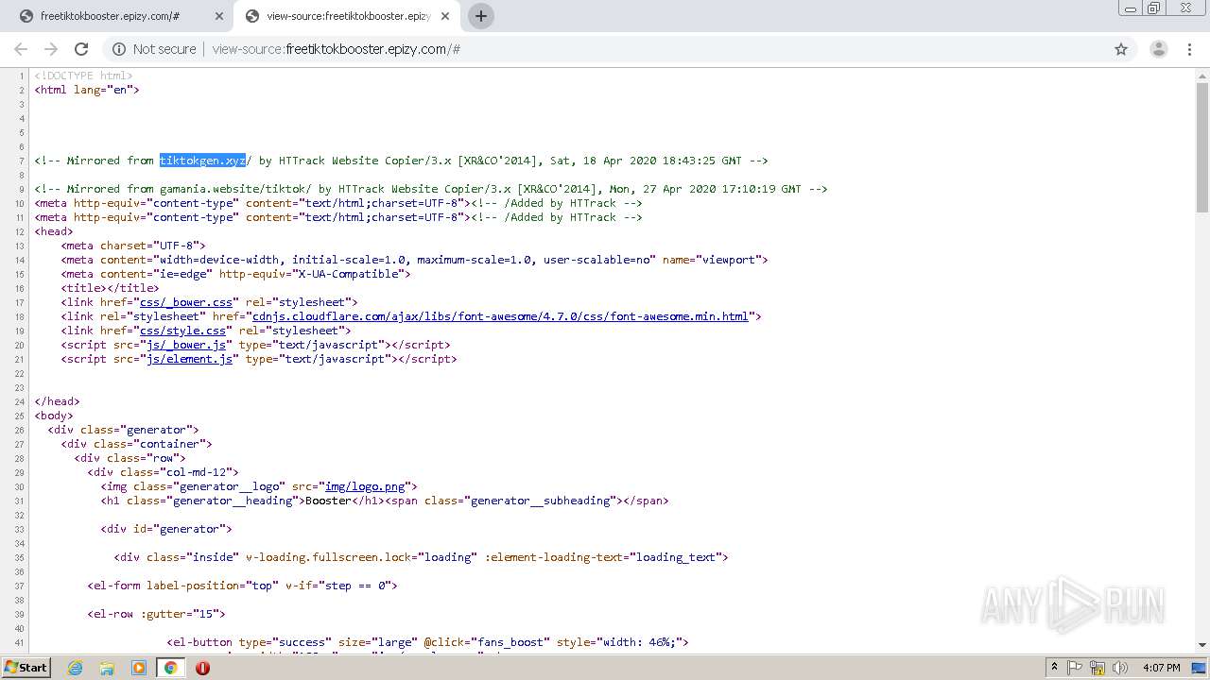1210x680 pixels.
Task: Click the <html lang="en"> line
Action: (87, 90)
